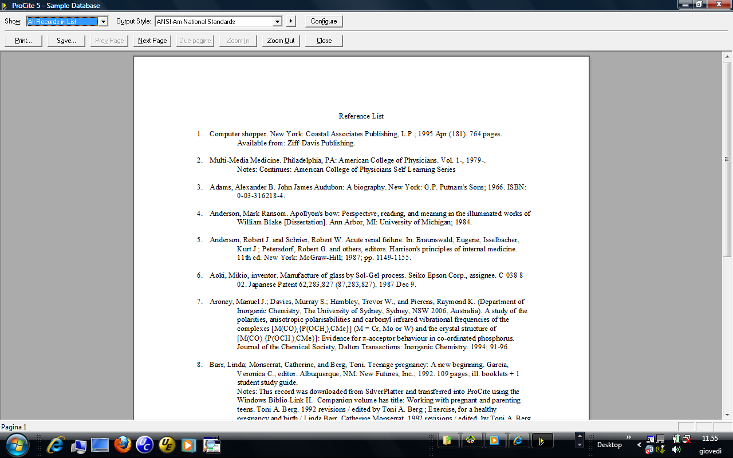
Task: Click the Barr, Linda reference entry
Action: pyautogui.click(x=364, y=391)
